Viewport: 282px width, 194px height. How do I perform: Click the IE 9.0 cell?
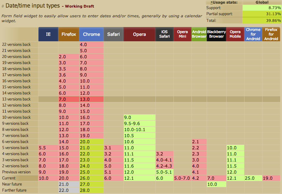48,172
